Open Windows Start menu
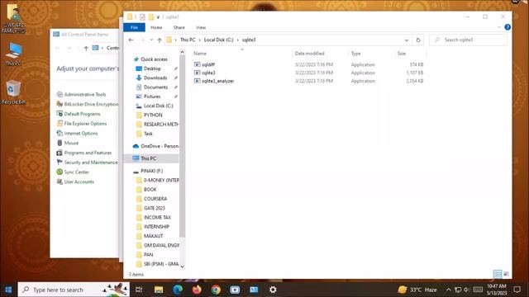529x297 pixels. tap(8, 290)
